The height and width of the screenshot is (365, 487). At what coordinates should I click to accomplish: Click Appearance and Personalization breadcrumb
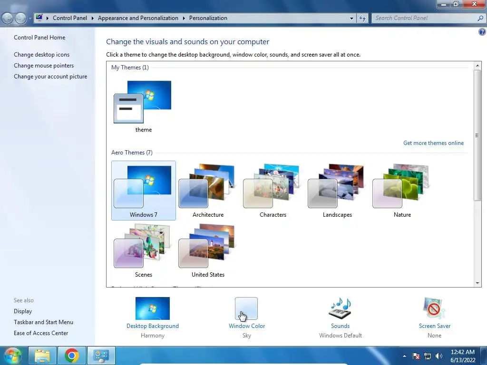(x=138, y=18)
